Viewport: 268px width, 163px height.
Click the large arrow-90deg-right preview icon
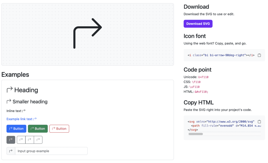click(87, 33)
